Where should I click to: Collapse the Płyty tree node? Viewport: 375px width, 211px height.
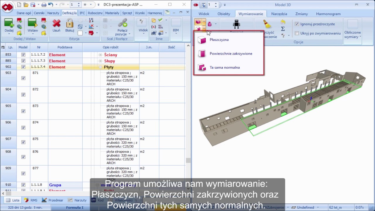coord(100,67)
